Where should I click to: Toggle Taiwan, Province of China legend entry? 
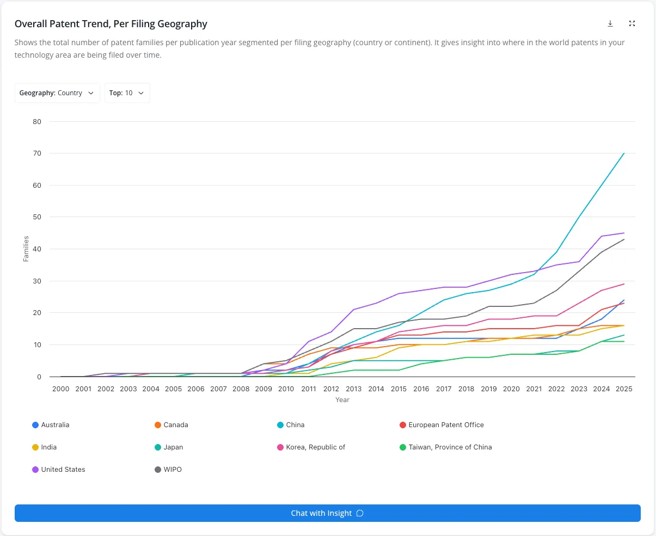coord(446,447)
